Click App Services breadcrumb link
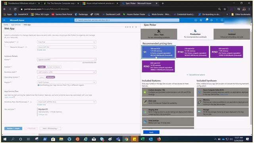Image resolution: width=254 pixels, height=143 pixels. [16, 25]
